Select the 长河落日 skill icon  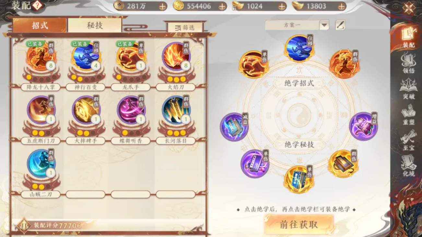tap(176, 110)
